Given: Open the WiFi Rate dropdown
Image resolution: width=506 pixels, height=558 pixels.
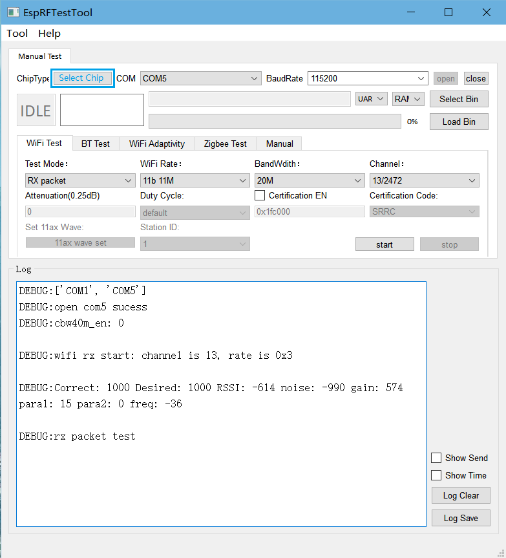Looking at the screenshot, I should click(195, 180).
